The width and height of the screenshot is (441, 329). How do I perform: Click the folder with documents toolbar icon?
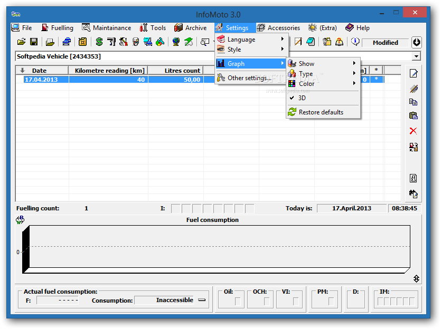pyautogui.click(x=50, y=42)
